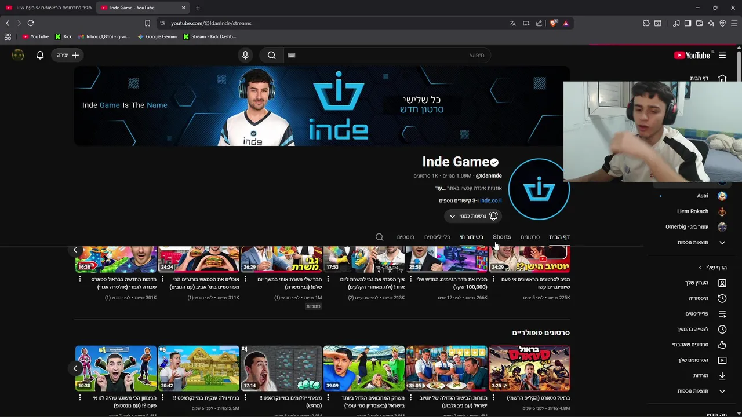Viewport: 742px width, 417px height.
Task: Open the Google Gemini bookmark
Action: (157, 36)
